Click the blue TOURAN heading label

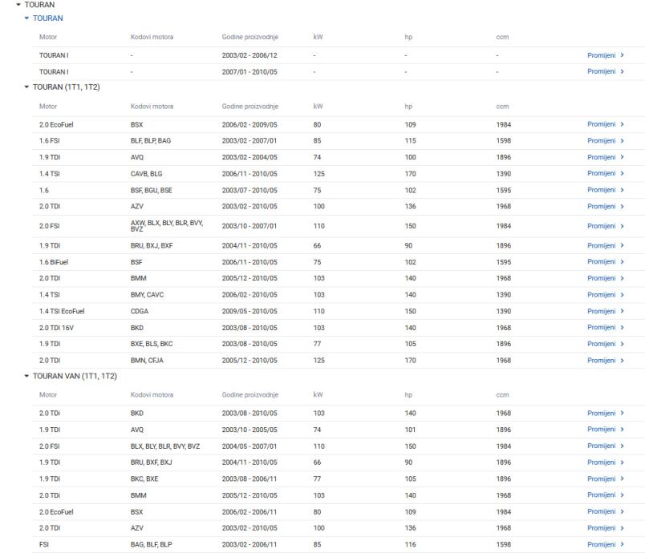tap(47, 18)
